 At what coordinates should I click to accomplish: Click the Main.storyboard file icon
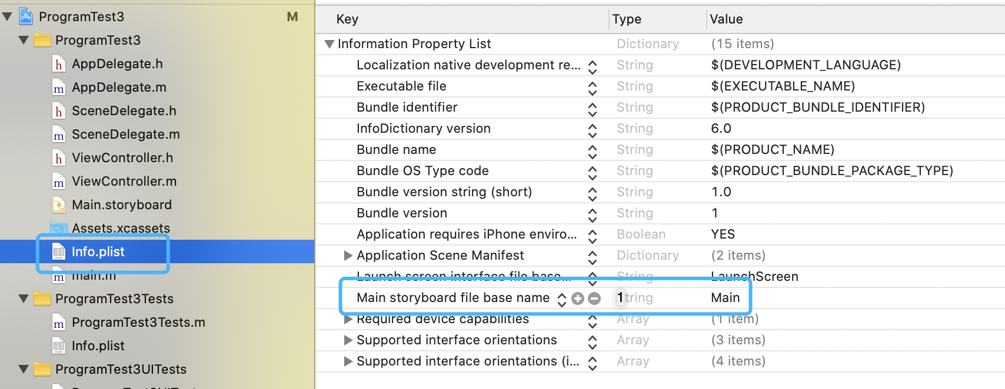click(59, 205)
